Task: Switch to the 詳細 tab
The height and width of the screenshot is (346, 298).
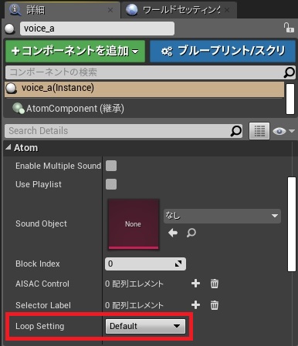Action: pos(62,10)
